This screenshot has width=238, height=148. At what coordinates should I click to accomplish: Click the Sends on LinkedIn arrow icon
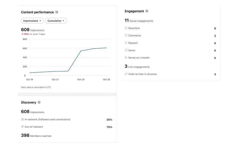[x=126, y=57]
